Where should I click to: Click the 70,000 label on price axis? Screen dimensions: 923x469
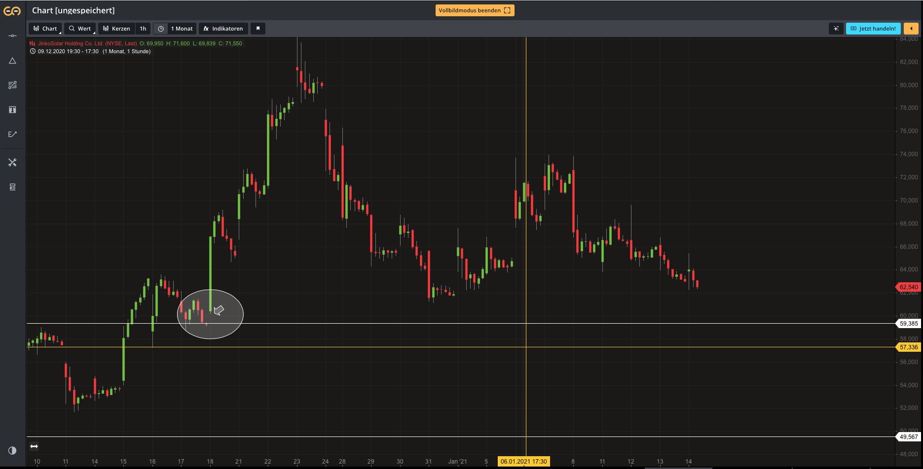909,201
